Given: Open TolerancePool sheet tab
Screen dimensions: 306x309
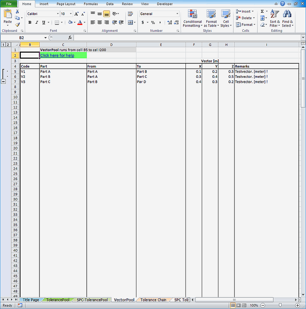Looking at the screenshot, I should pos(58,300).
